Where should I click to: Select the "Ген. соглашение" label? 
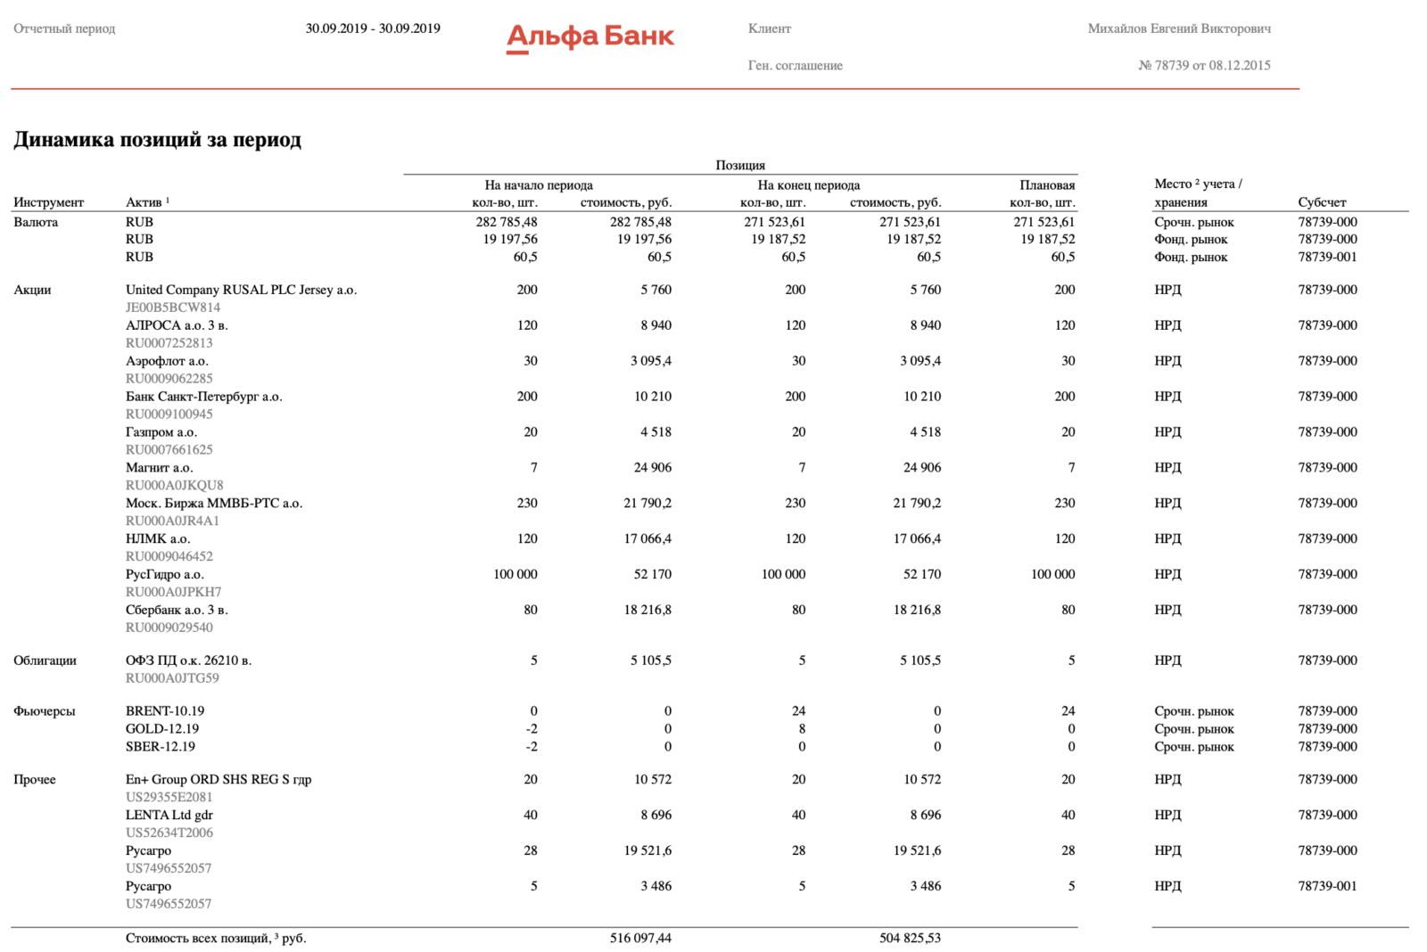[795, 65]
